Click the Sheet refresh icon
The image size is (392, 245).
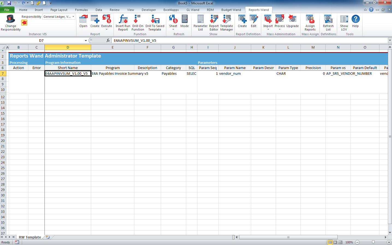pyautogui.click(x=173, y=19)
